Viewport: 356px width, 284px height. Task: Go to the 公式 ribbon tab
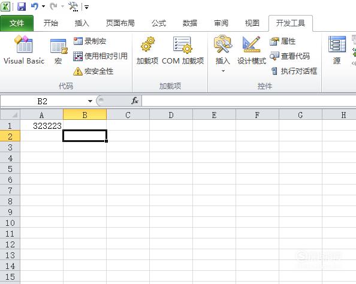[159, 23]
